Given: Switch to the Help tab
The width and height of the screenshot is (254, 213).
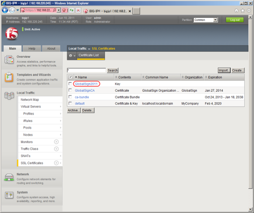Looking at the screenshot, I should coord(32,49).
